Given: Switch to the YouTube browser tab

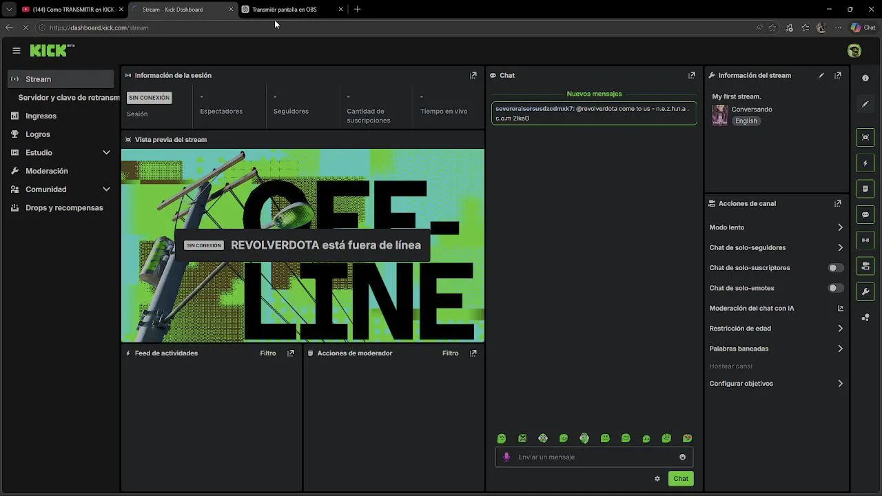Looking at the screenshot, I should 72,10.
